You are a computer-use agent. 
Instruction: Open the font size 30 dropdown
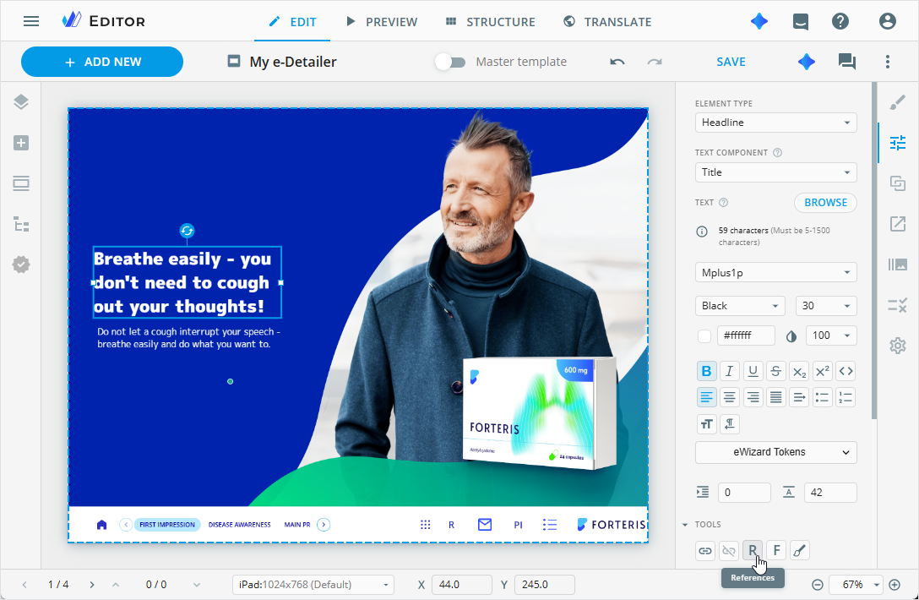(x=826, y=306)
